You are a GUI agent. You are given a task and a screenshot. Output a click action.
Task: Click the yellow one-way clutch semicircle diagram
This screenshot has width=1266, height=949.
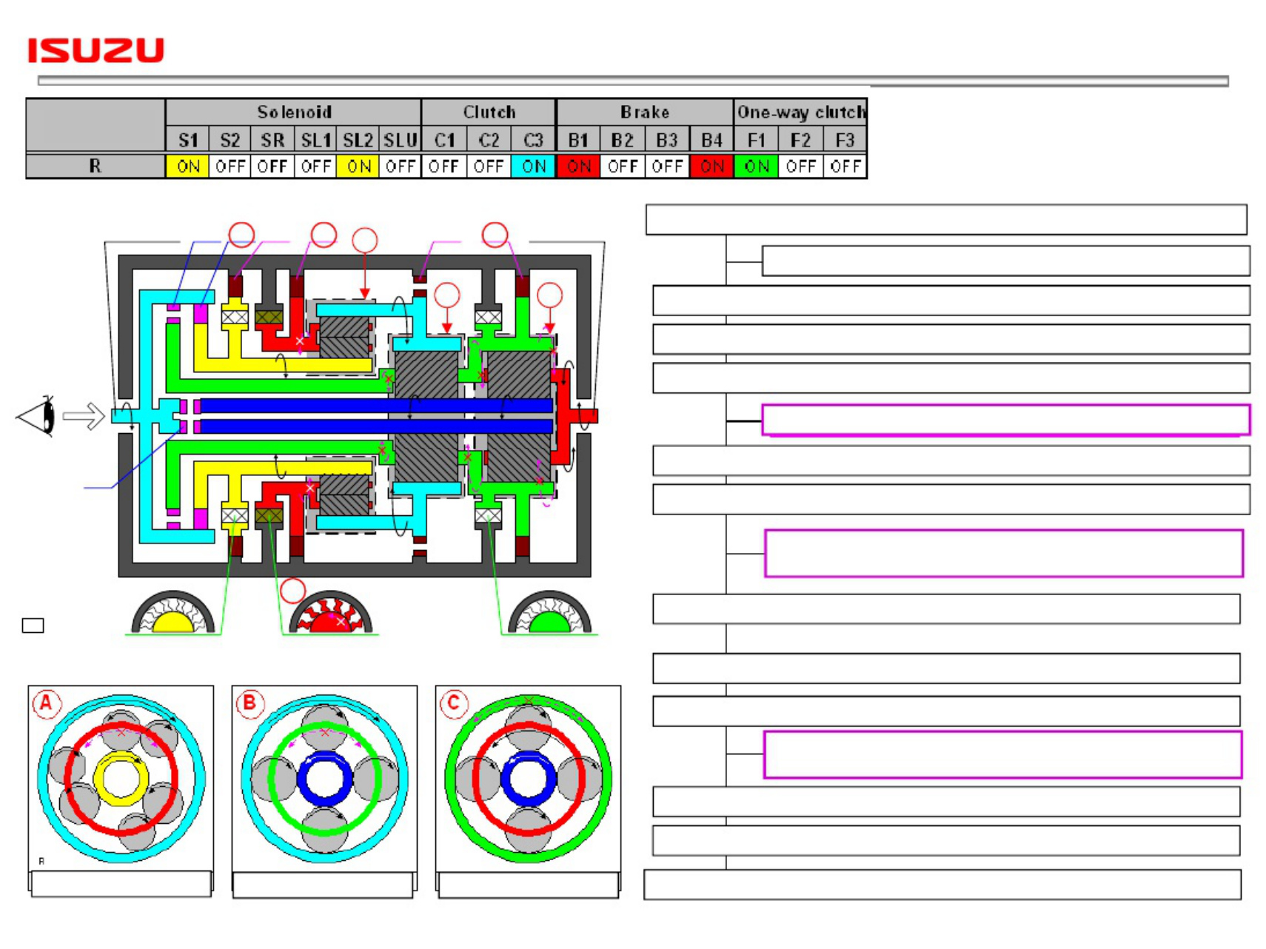[x=173, y=612]
